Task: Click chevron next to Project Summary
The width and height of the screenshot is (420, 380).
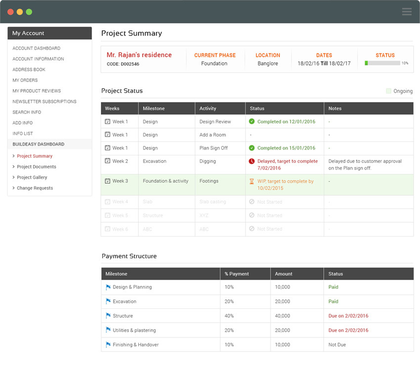Action: (x=13, y=156)
